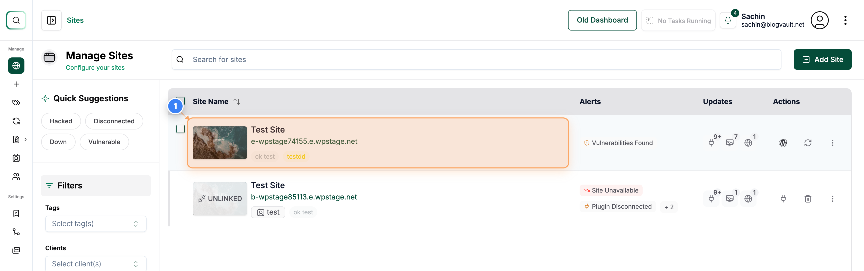
Task: Click the notifications bell icon
Action: tap(727, 20)
